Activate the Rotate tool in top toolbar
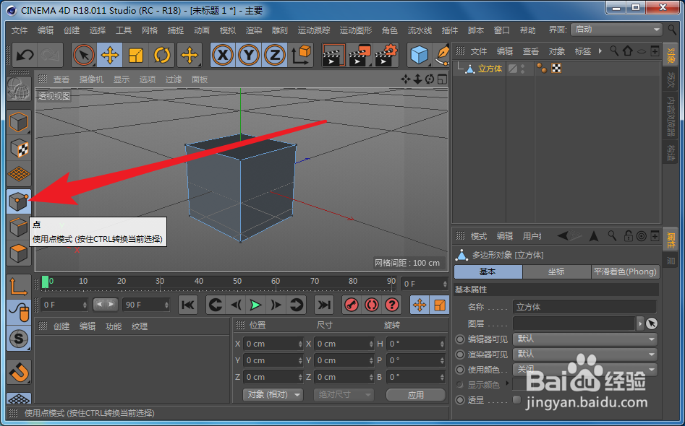This screenshot has height=426, width=685. pos(161,55)
